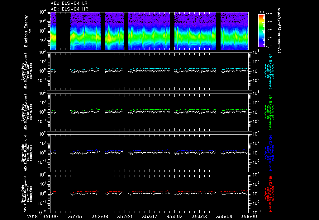Click the '353:12' time axis label

coord(150,217)
